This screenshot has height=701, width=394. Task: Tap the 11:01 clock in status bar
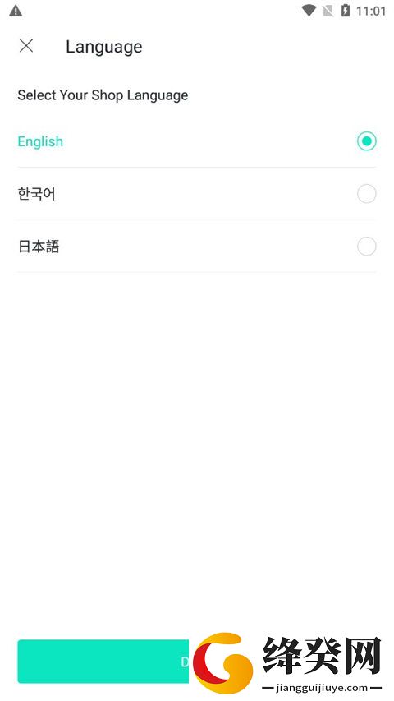pos(371,11)
